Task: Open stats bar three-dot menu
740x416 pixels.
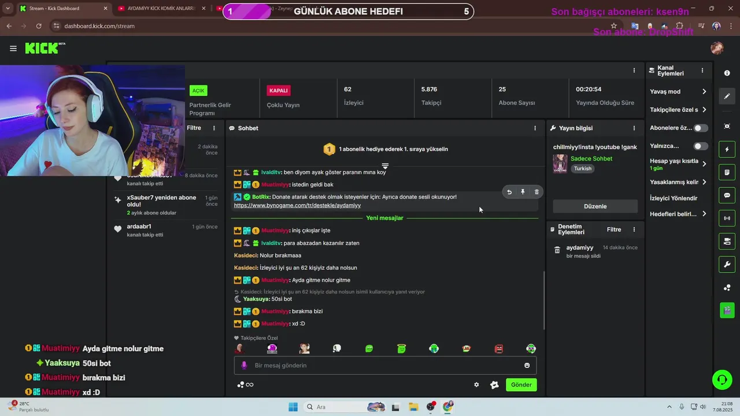Action: click(x=634, y=70)
